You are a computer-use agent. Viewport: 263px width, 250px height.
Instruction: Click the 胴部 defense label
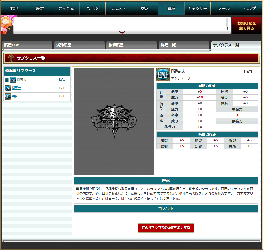(x=199, y=141)
